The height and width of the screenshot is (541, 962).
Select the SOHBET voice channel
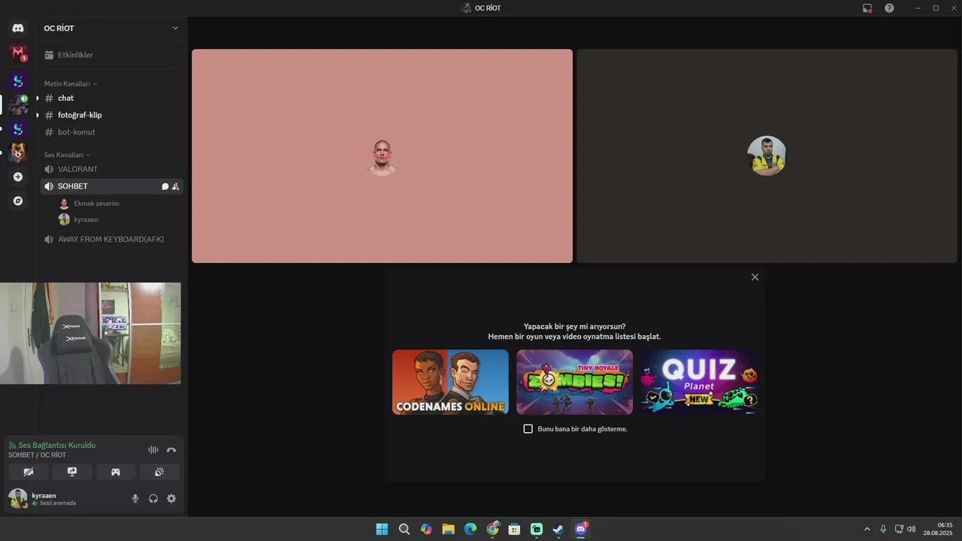(x=110, y=186)
